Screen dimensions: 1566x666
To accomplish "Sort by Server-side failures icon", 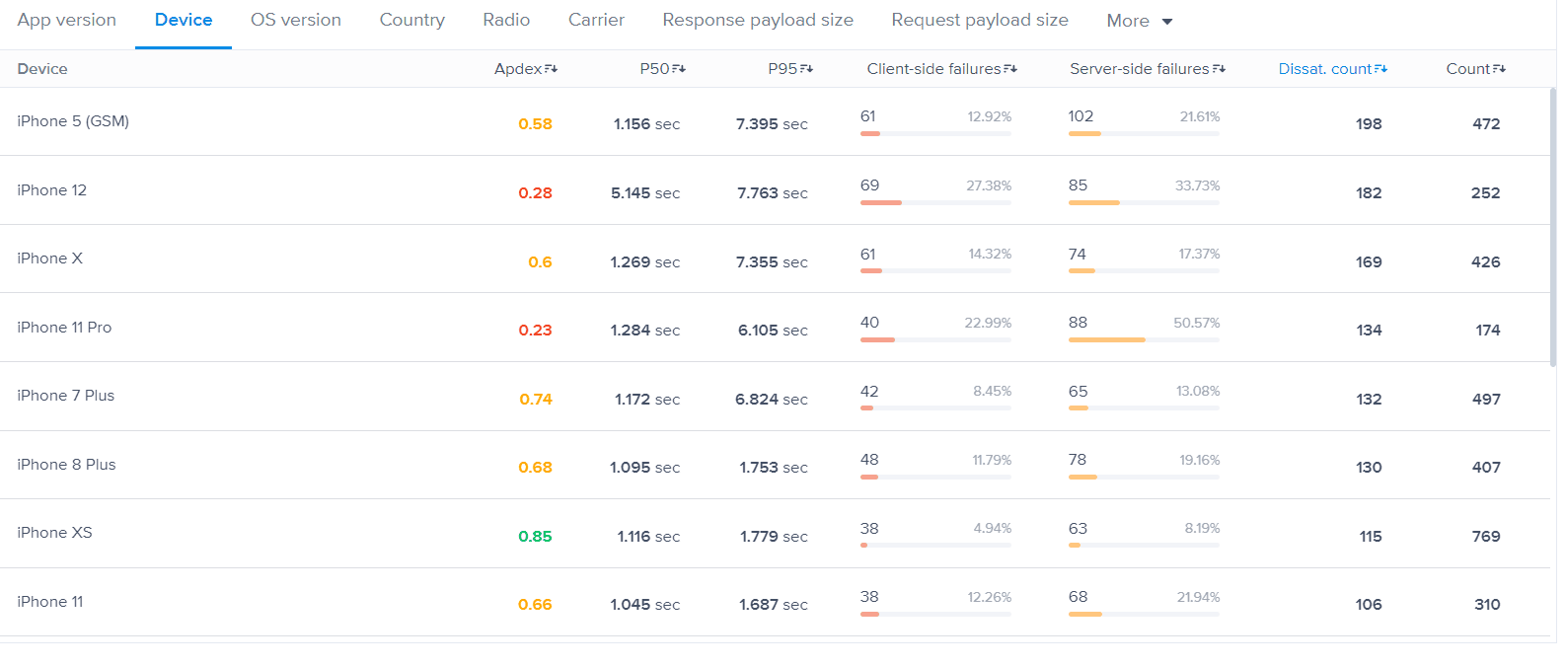I will 1219,69.
